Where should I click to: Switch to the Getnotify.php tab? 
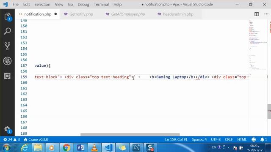(81, 14)
